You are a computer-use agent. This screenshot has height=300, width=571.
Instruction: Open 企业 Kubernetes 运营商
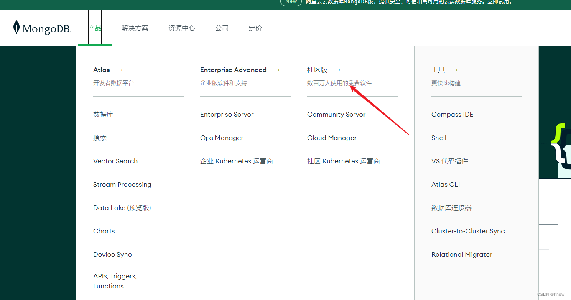[237, 161]
